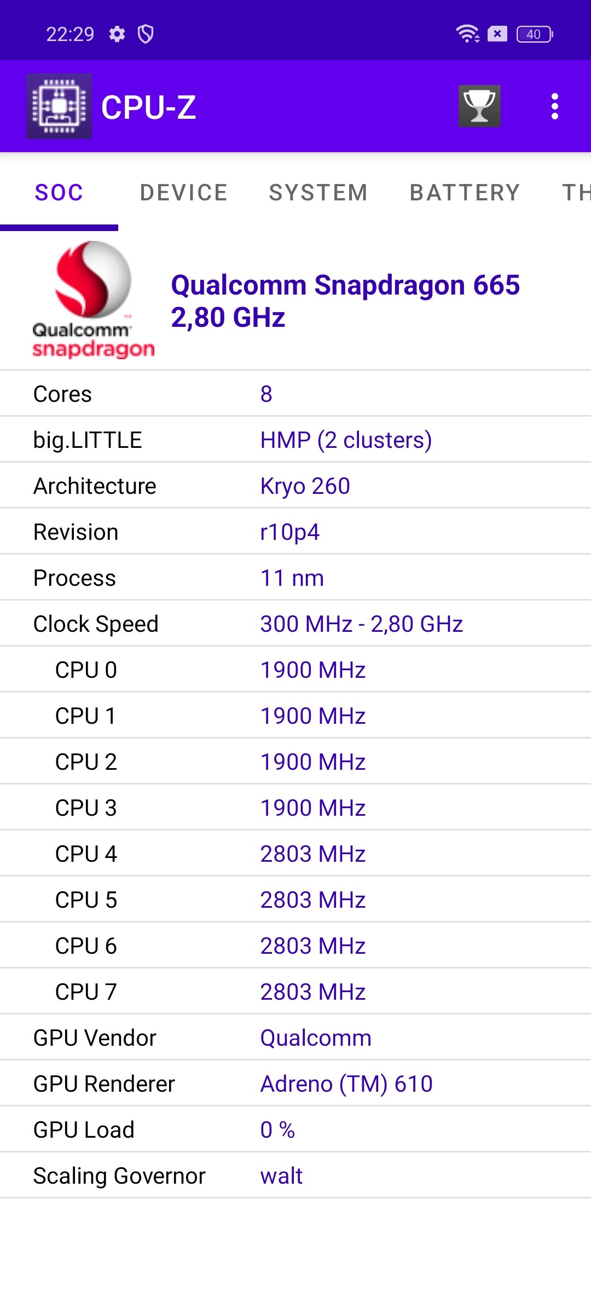591x1314 pixels.
Task: Tap the Architecture Kryo 260 row
Action: [296, 486]
